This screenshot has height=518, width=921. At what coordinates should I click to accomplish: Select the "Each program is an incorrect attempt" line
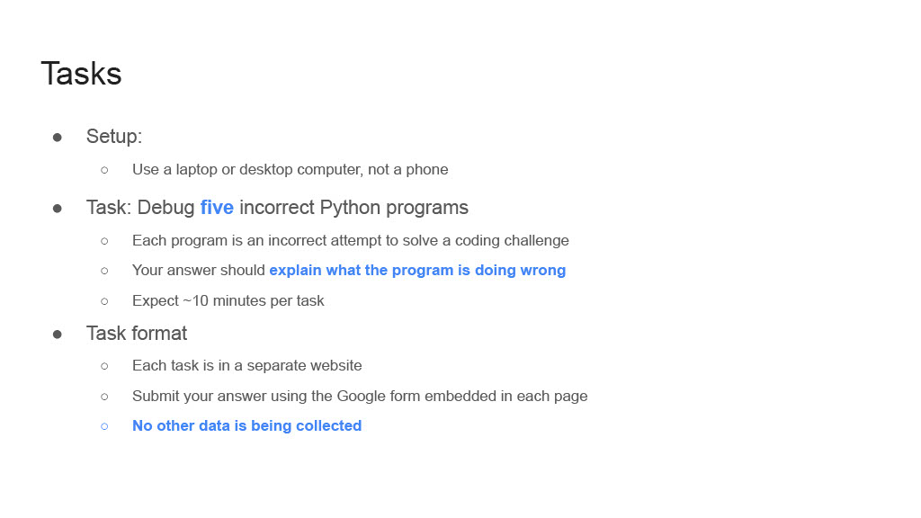[350, 240]
